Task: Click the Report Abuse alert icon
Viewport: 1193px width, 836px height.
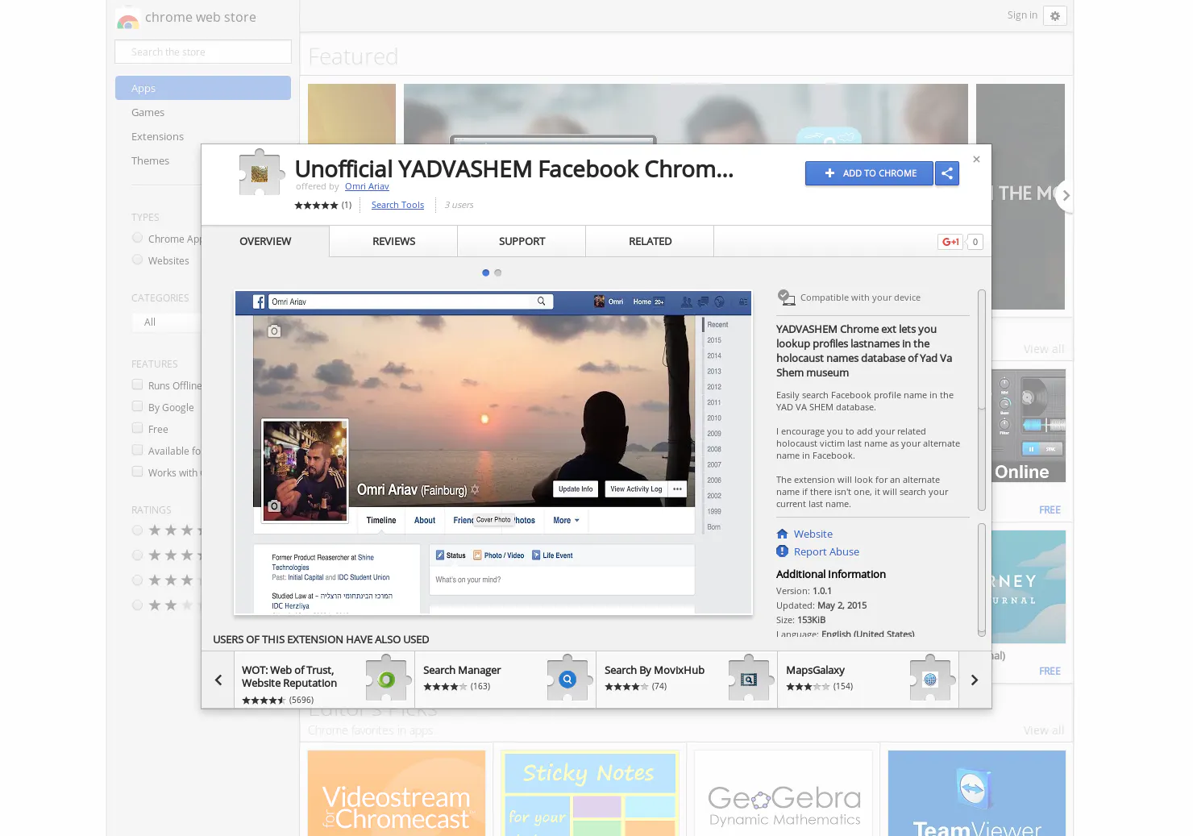Action: 782,551
